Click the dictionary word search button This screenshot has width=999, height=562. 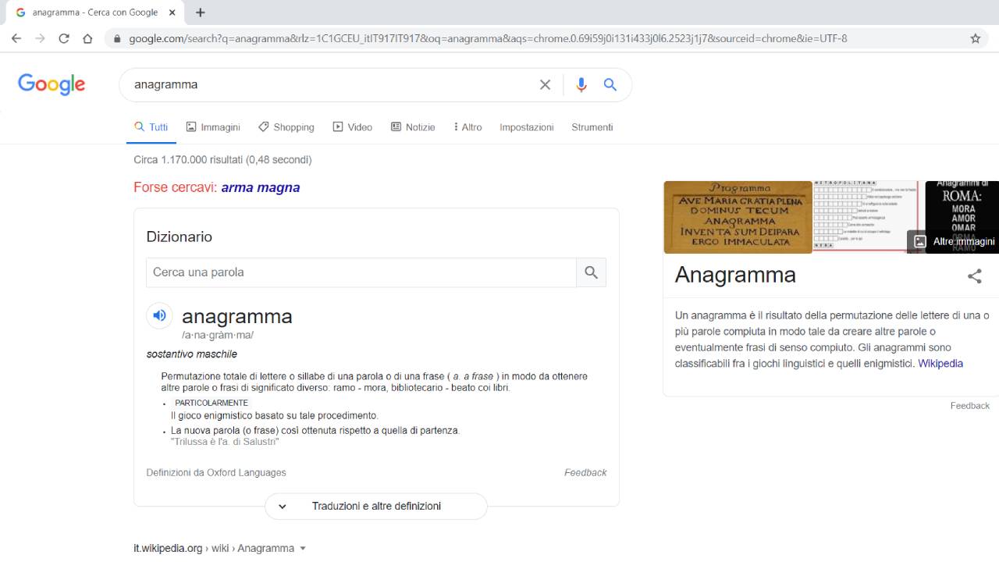click(x=591, y=272)
